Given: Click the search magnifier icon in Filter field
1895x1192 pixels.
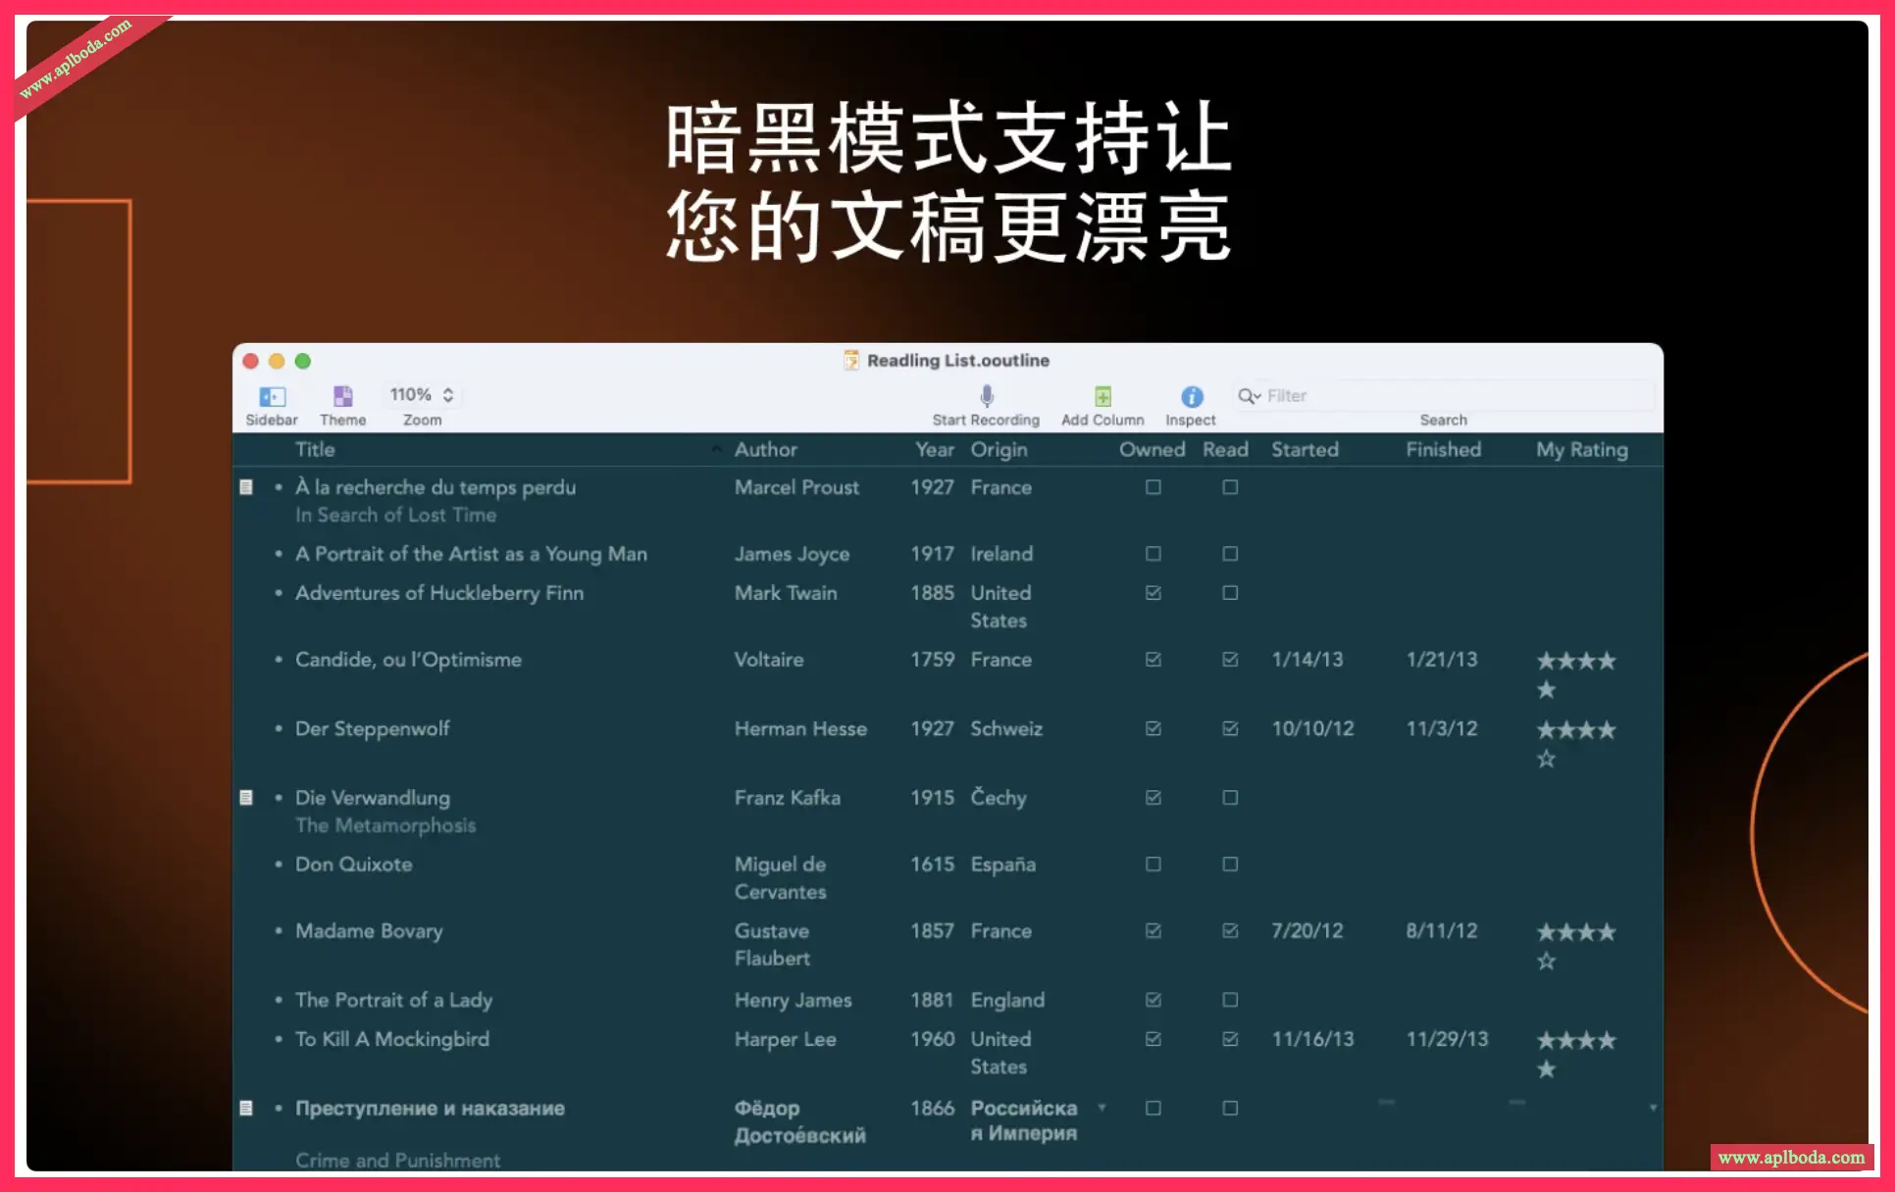Looking at the screenshot, I should [x=1248, y=396].
